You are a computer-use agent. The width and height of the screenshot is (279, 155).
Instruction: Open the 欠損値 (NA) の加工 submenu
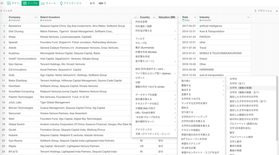click(x=154, y=108)
